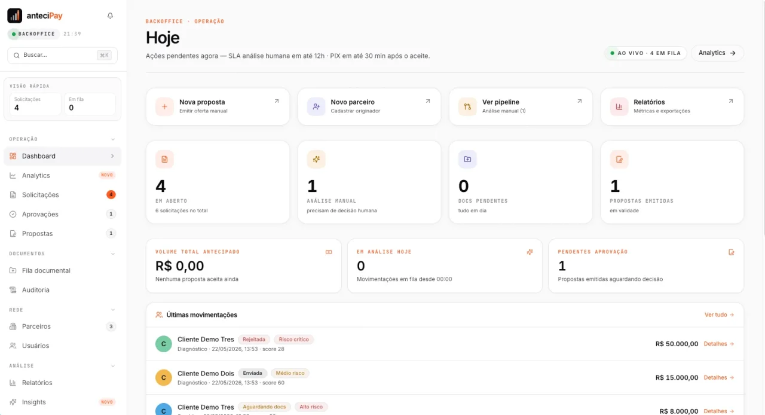The height and width of the screenshot is (415, 765).
Task: Open Analytics in sidebar
Action: tap(62, 176)
